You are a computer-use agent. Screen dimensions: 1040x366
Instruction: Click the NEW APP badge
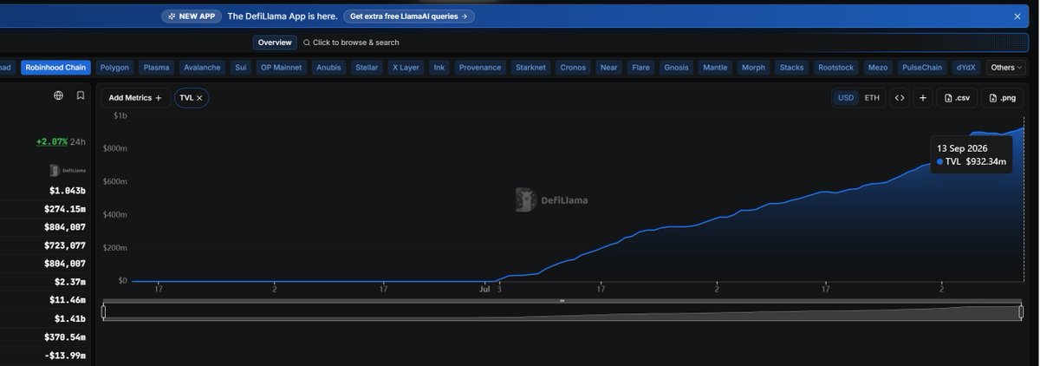[191, 16]
